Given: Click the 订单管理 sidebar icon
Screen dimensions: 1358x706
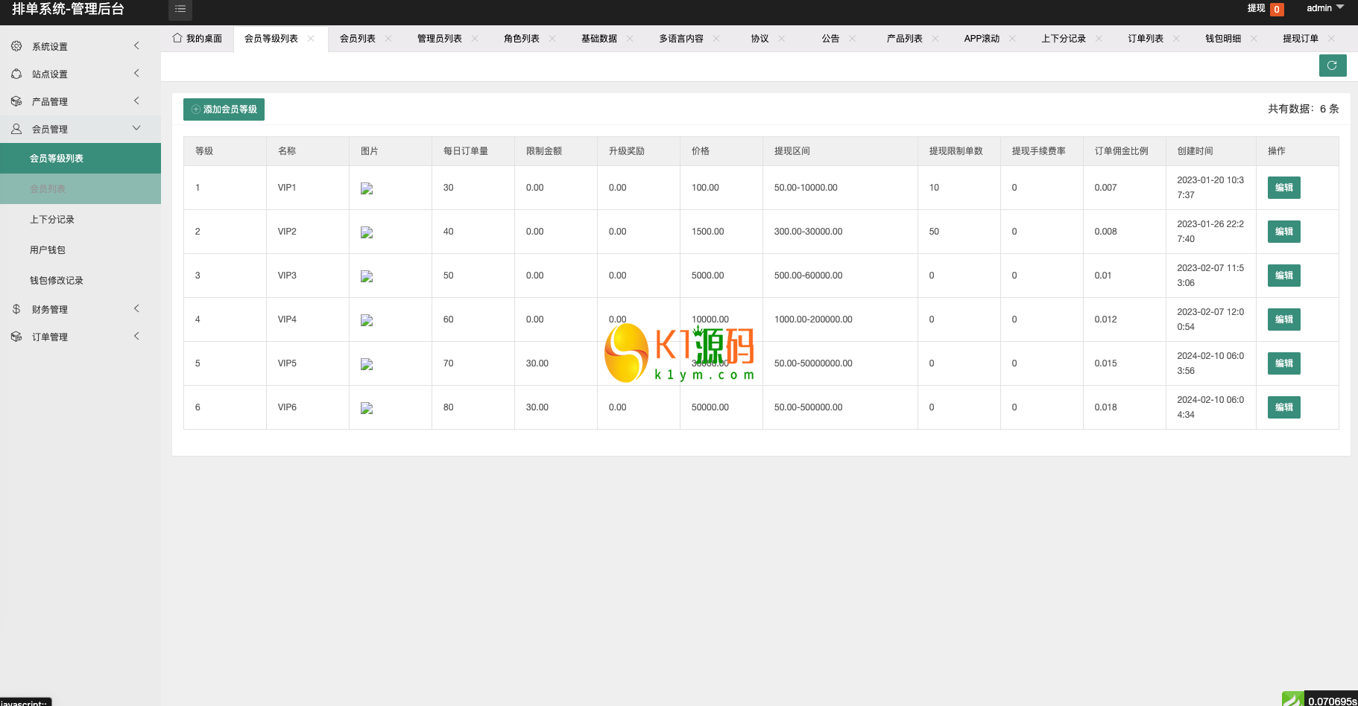Looking at the screenshot, I should click(16, 337).
